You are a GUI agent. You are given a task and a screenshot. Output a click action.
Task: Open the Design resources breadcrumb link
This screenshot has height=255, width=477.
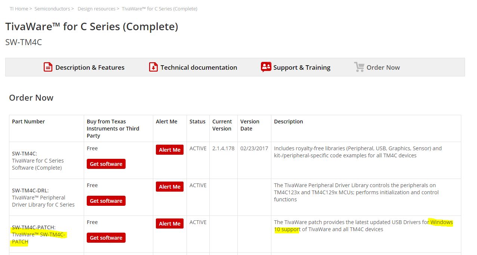[x=96, y=9]
